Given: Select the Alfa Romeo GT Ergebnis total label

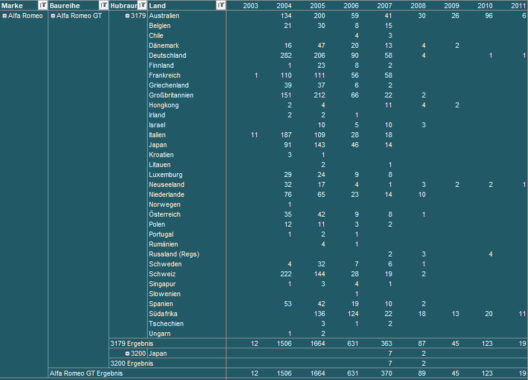Looking at the screenshot, I should click(x=86, y=374).
